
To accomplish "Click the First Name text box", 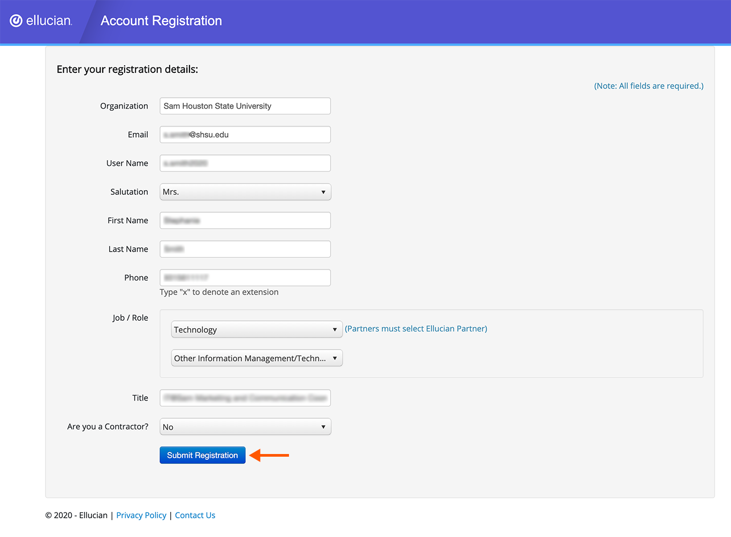I will (245, 220).
